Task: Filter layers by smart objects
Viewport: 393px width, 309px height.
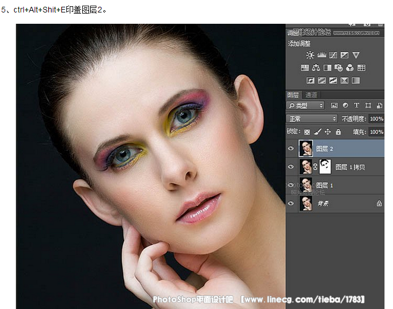Action: pyautogui.click(x=379, y=105)
